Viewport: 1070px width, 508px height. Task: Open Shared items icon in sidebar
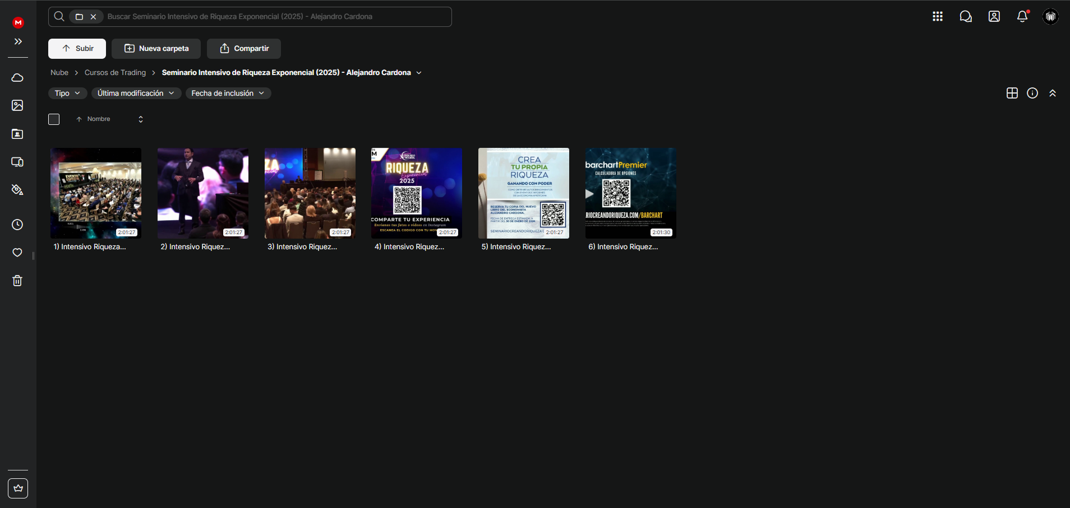coord(17,134)
